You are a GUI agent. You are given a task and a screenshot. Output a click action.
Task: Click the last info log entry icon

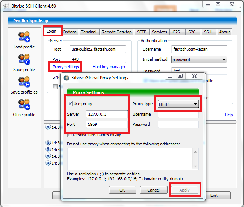pyautogui.click(x=48, y=163)
